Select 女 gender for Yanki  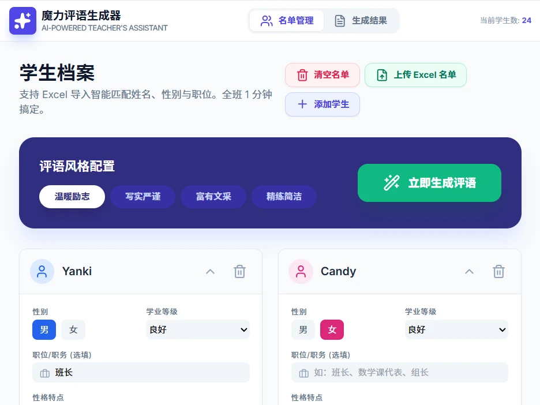(x=73, y=330)
